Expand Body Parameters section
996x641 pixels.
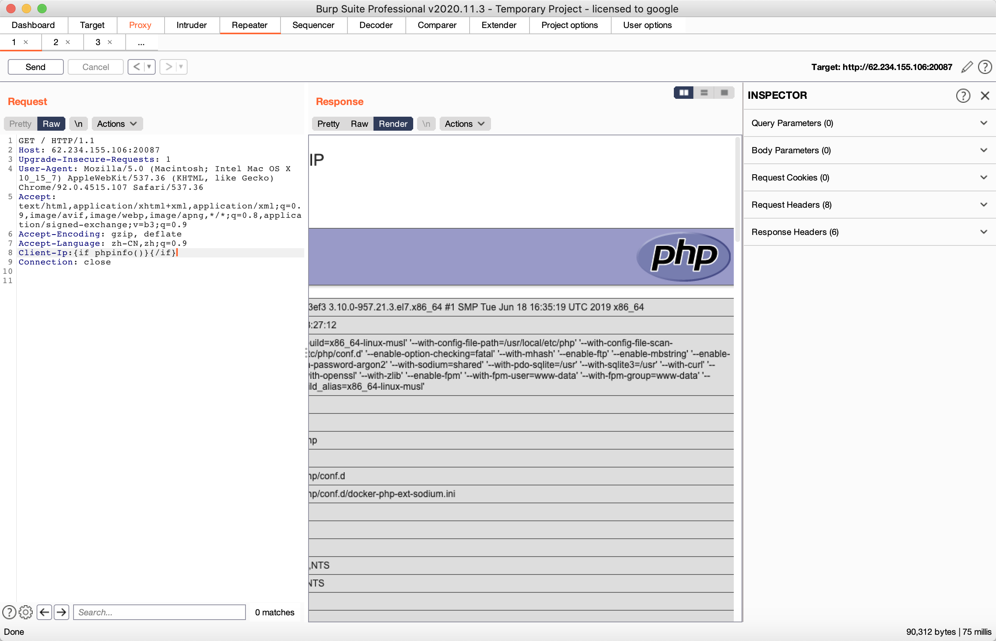[x=870, y=150]
